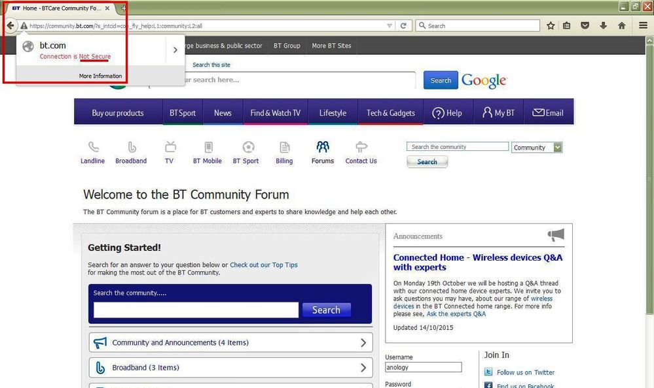
Task: Close the BTCare Community tab
Action: click(107, 8)
